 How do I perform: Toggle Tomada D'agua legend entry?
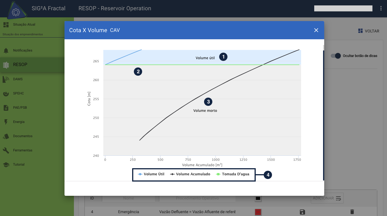(x=233, y=174)
